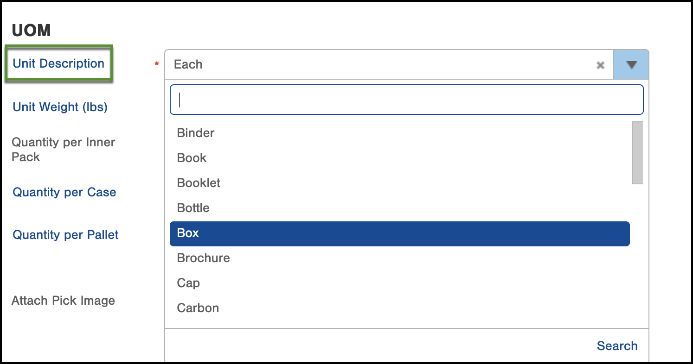Select Brochure from the options
693x364 pixels.
pos(400,258)
